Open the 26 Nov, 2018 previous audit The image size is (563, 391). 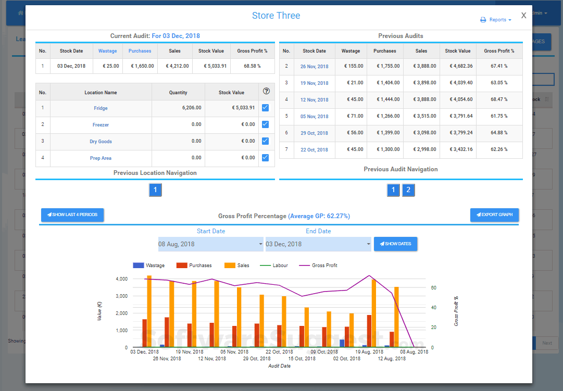pyautogui.click(x=314, y=66)
